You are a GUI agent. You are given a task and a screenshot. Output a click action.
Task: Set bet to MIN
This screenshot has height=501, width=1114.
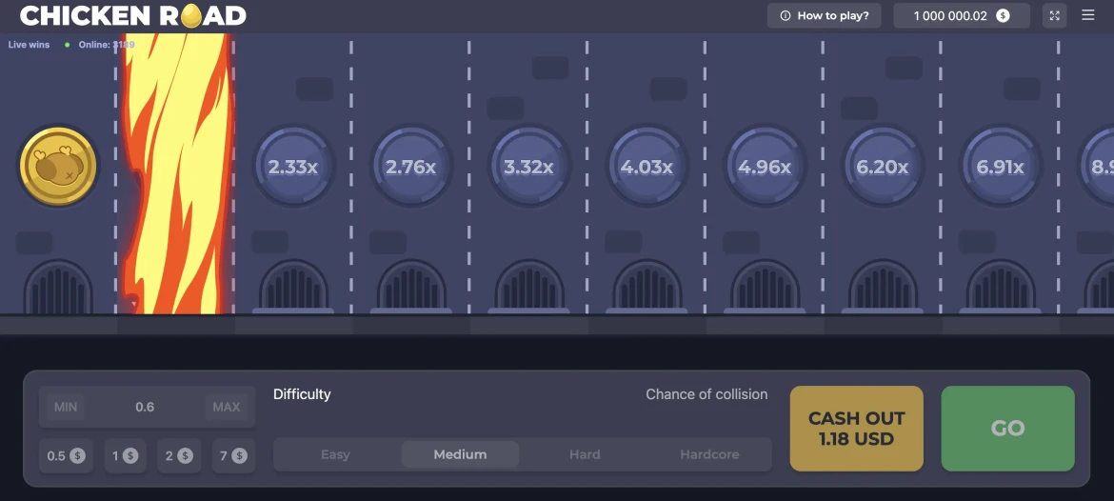66,408
